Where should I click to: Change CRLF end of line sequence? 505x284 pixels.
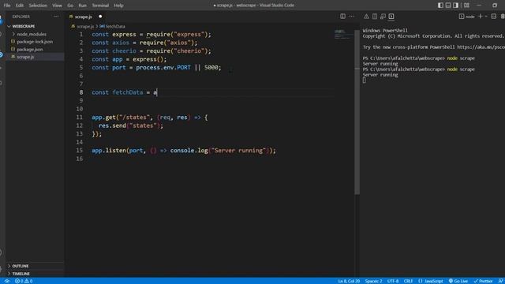pos(408,281)
